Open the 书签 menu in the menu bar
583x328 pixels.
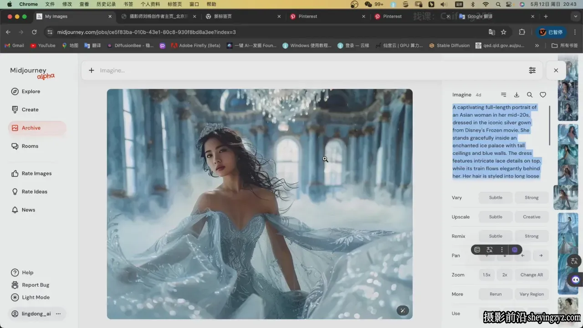point(128,4)
